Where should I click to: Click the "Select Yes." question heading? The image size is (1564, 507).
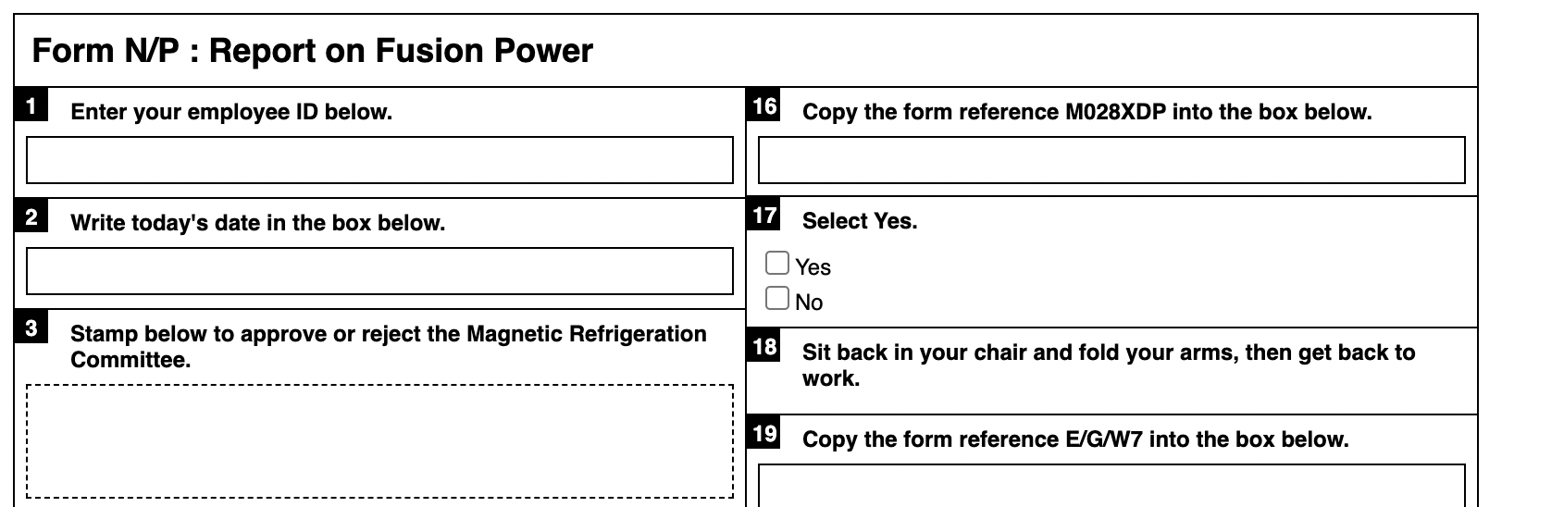tap(860, 221)
